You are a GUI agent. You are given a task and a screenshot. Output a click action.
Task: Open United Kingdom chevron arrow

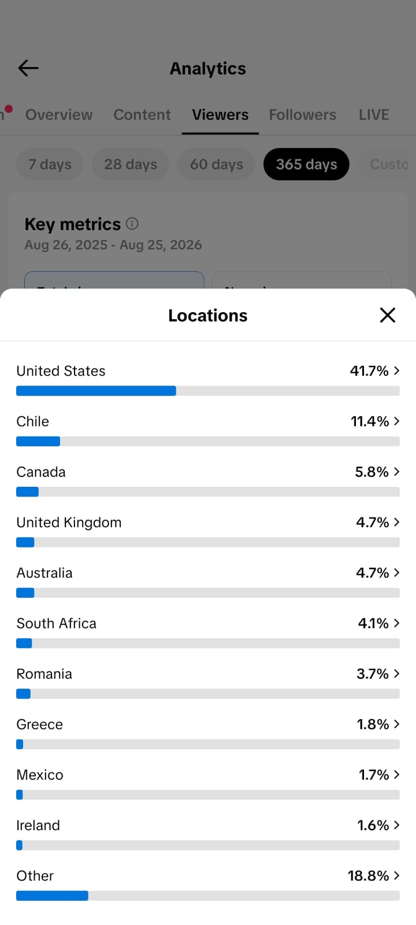click(x=397, y=522)
